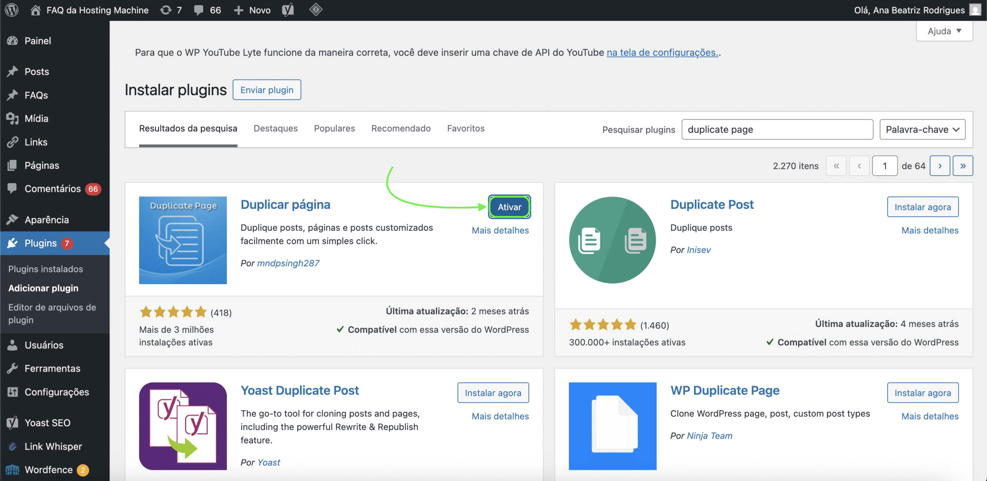Click the diamond icon in the admin bar
The image size is (987, 481).
(x=316, y=10)
